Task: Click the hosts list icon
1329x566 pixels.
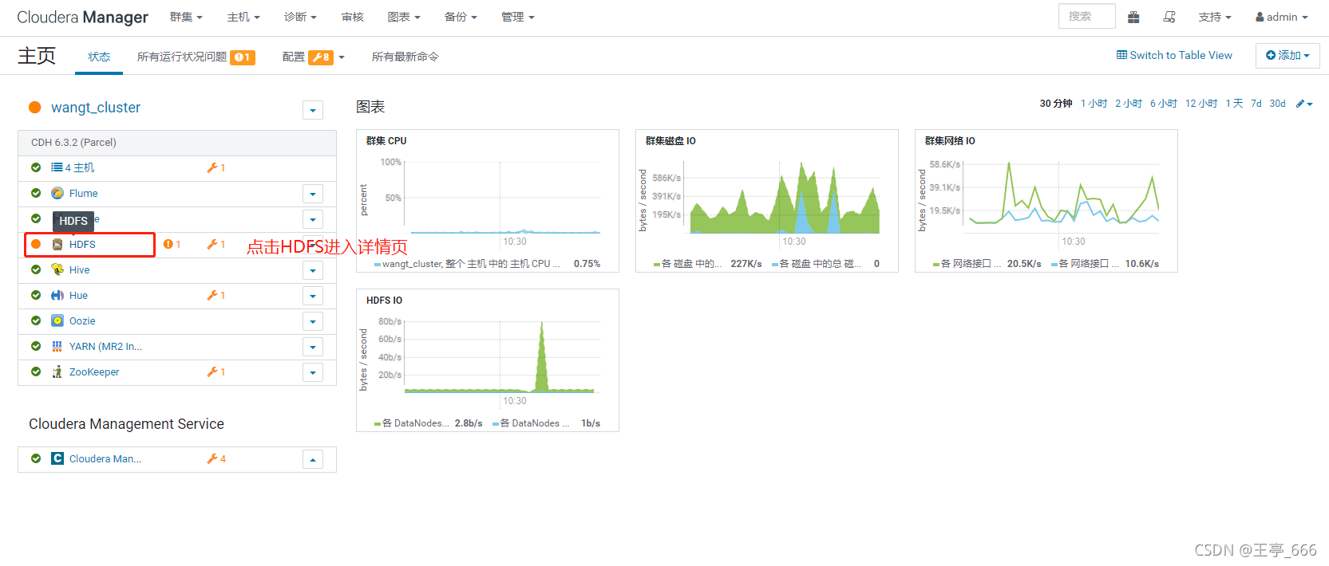Action: 57,167
